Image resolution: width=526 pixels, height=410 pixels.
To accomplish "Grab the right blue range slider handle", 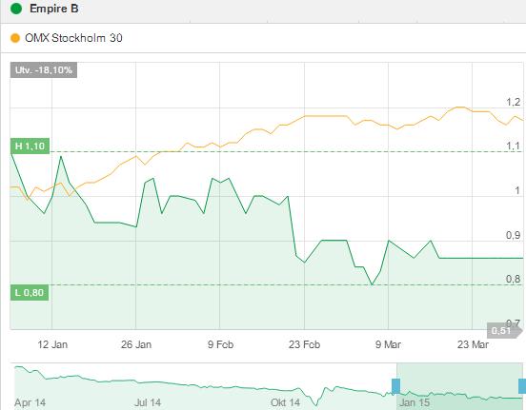I will click(522, 386).
